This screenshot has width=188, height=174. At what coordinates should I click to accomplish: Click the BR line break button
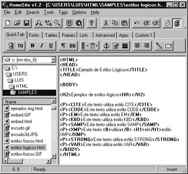pos(73,46)
